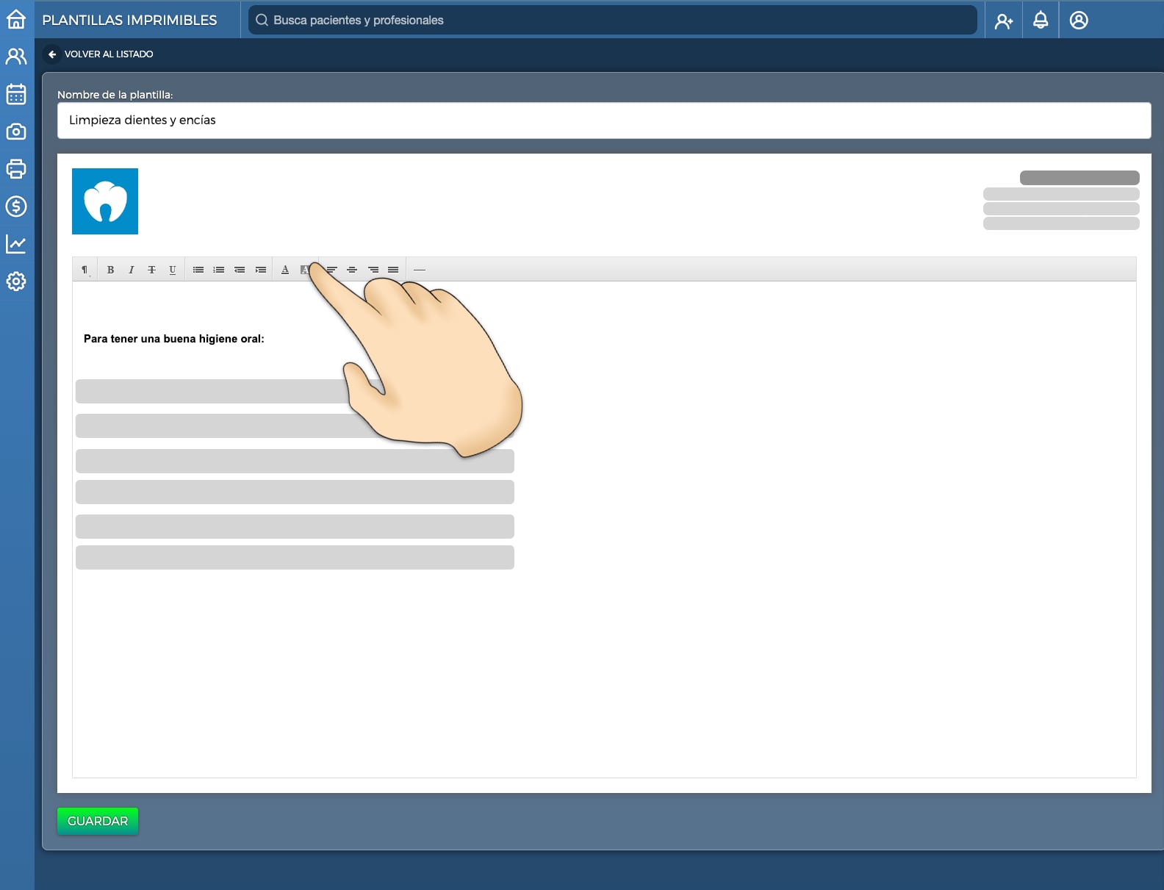Insert a horizontal rule

[420, 270]
